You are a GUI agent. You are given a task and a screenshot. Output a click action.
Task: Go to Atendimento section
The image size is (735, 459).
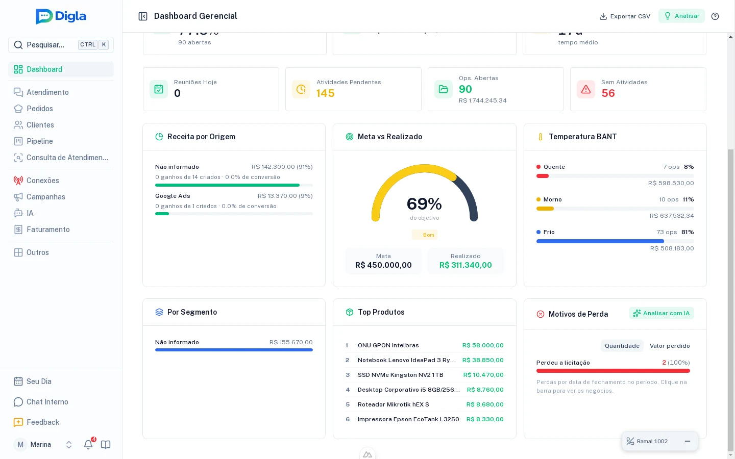[61, 92]
